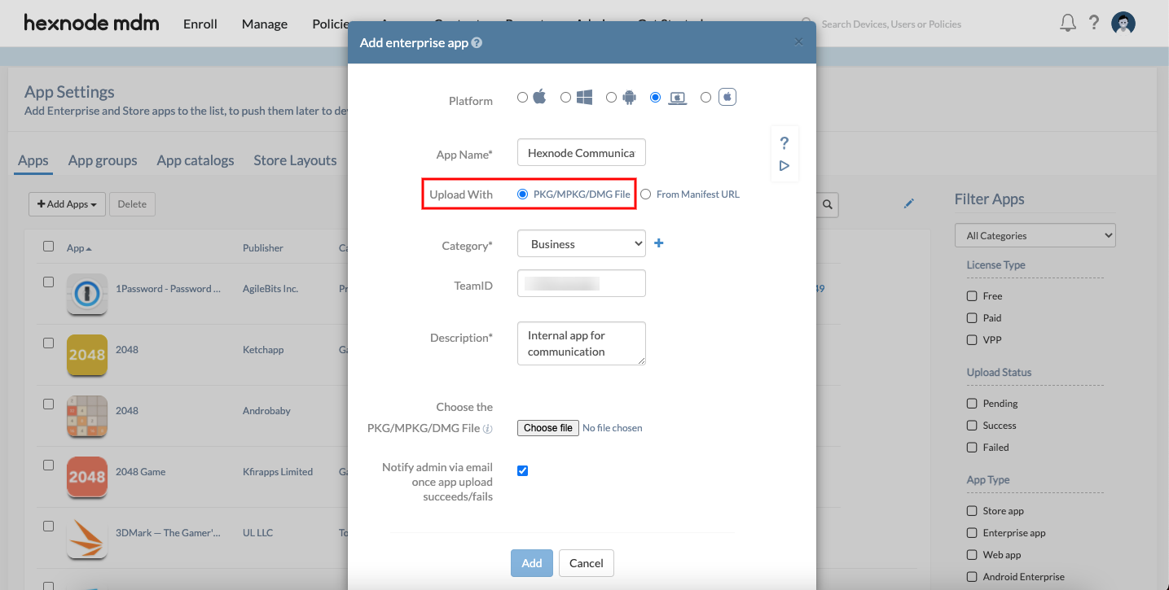The image size is (1169, 590).
Task: Select the 1Password row checkbox
Action: (49, 282)
